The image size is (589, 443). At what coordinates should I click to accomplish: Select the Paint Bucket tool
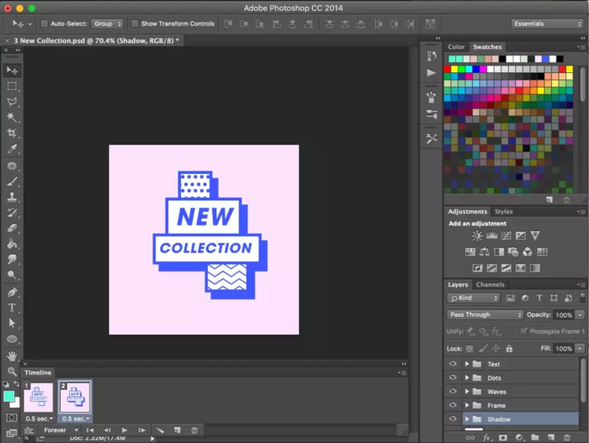coord(12,244)
